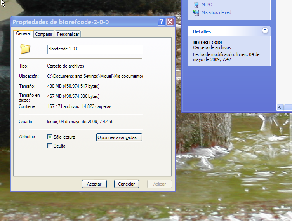Enable the Oculto checkbox

(50, 146)
